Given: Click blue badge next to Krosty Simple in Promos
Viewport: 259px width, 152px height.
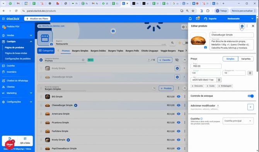Looking at the screenshot, I should point(177,68).
